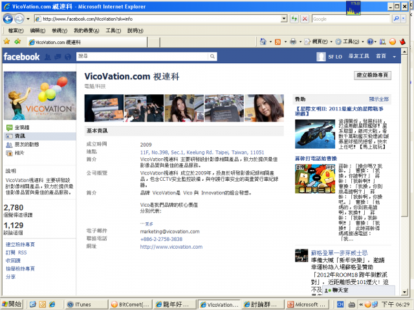The height and width of the screenshot is (310, 414).
Task: Click the IE Forward navigation button
Action: pos(19,19)
